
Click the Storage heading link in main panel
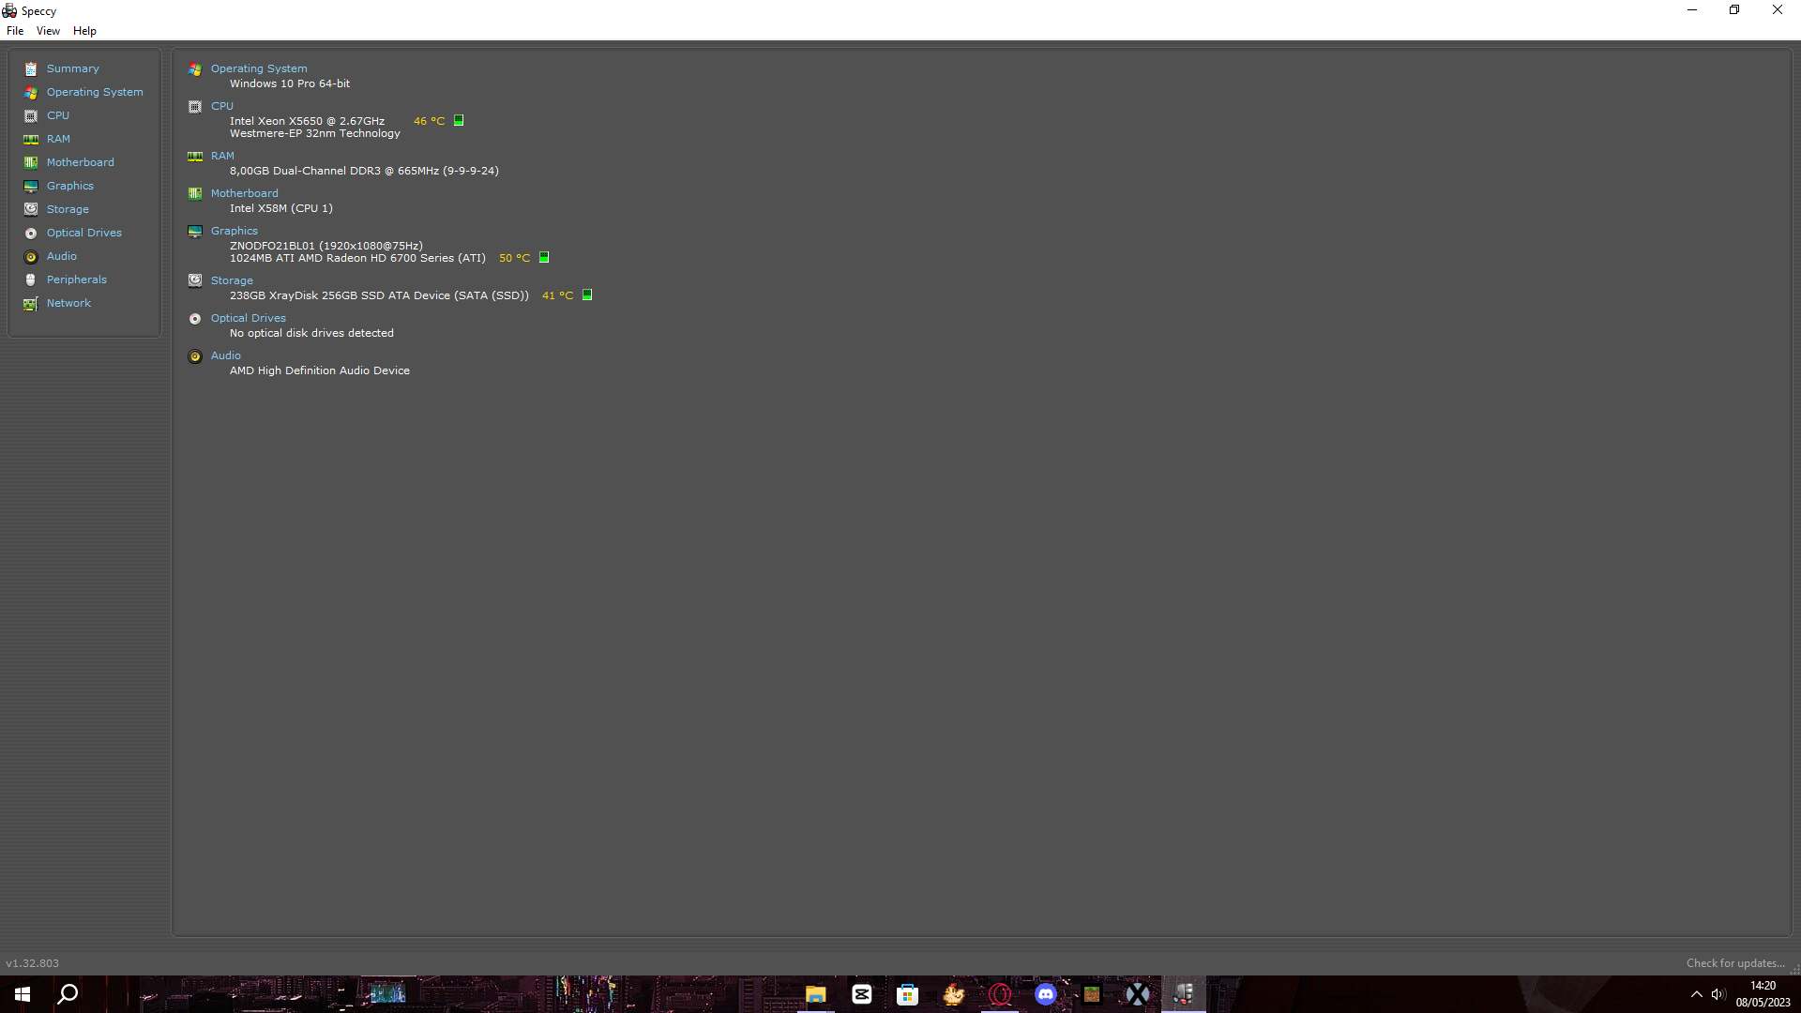(x=232, y=280)
